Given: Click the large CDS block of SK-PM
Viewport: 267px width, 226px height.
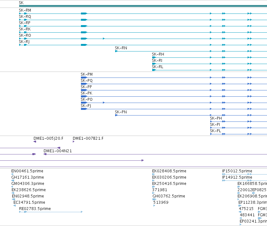Looking at the screenshot, I should pyautogui.click(x=84, y=78).
